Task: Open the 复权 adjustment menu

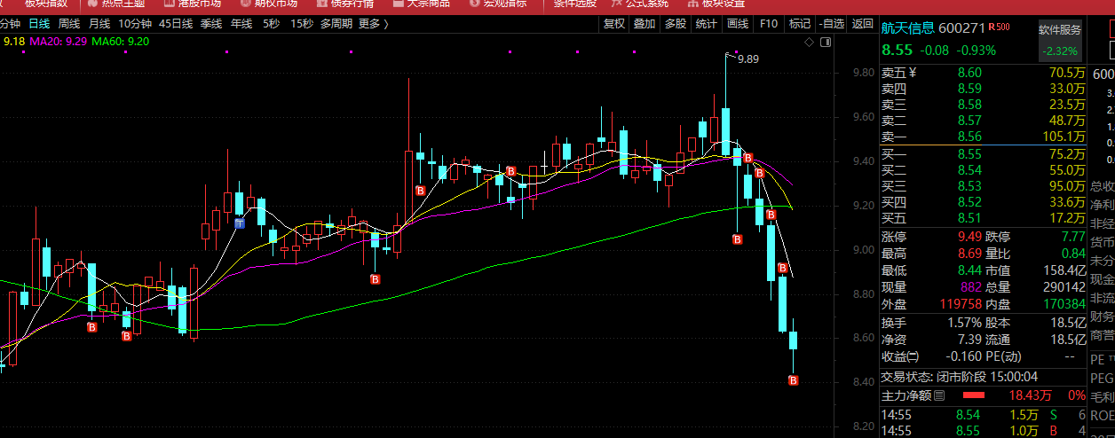Action: click(x=613, y=24)
